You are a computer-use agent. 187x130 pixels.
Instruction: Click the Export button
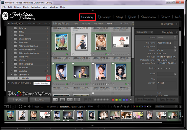(x=40, y=99)
